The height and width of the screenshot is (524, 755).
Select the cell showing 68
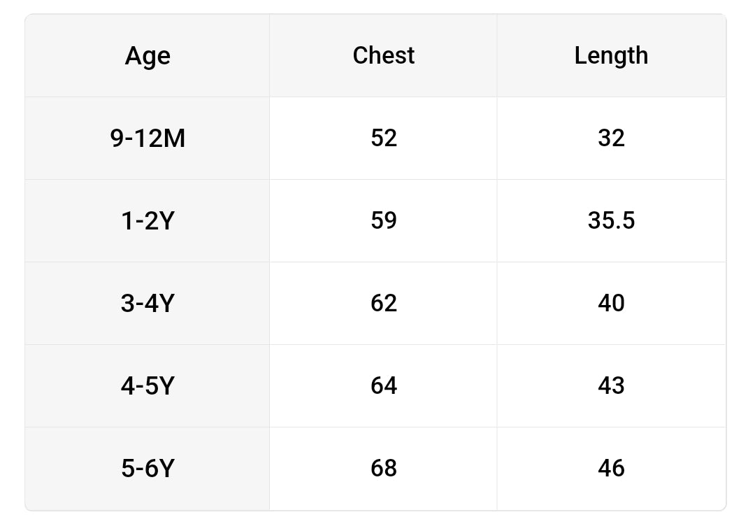coord(383,468)
